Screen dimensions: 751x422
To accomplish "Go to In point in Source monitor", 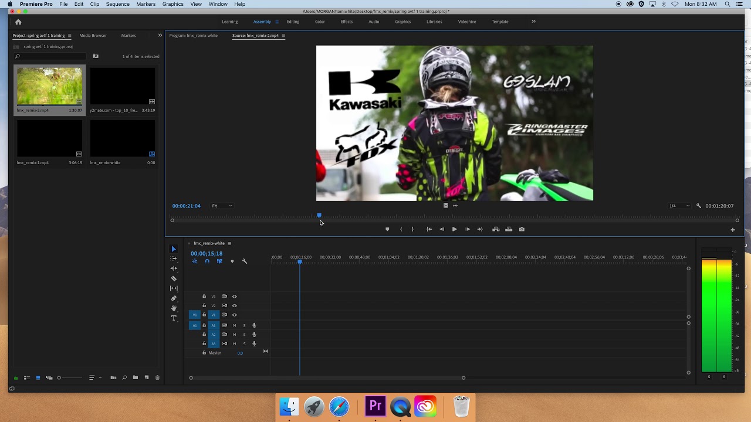I will [429, 229].
